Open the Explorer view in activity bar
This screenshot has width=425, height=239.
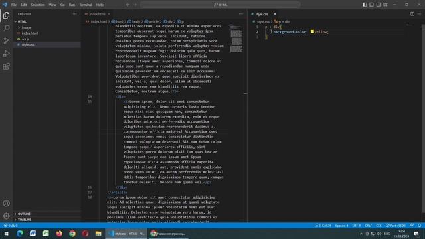pos(6,15)
